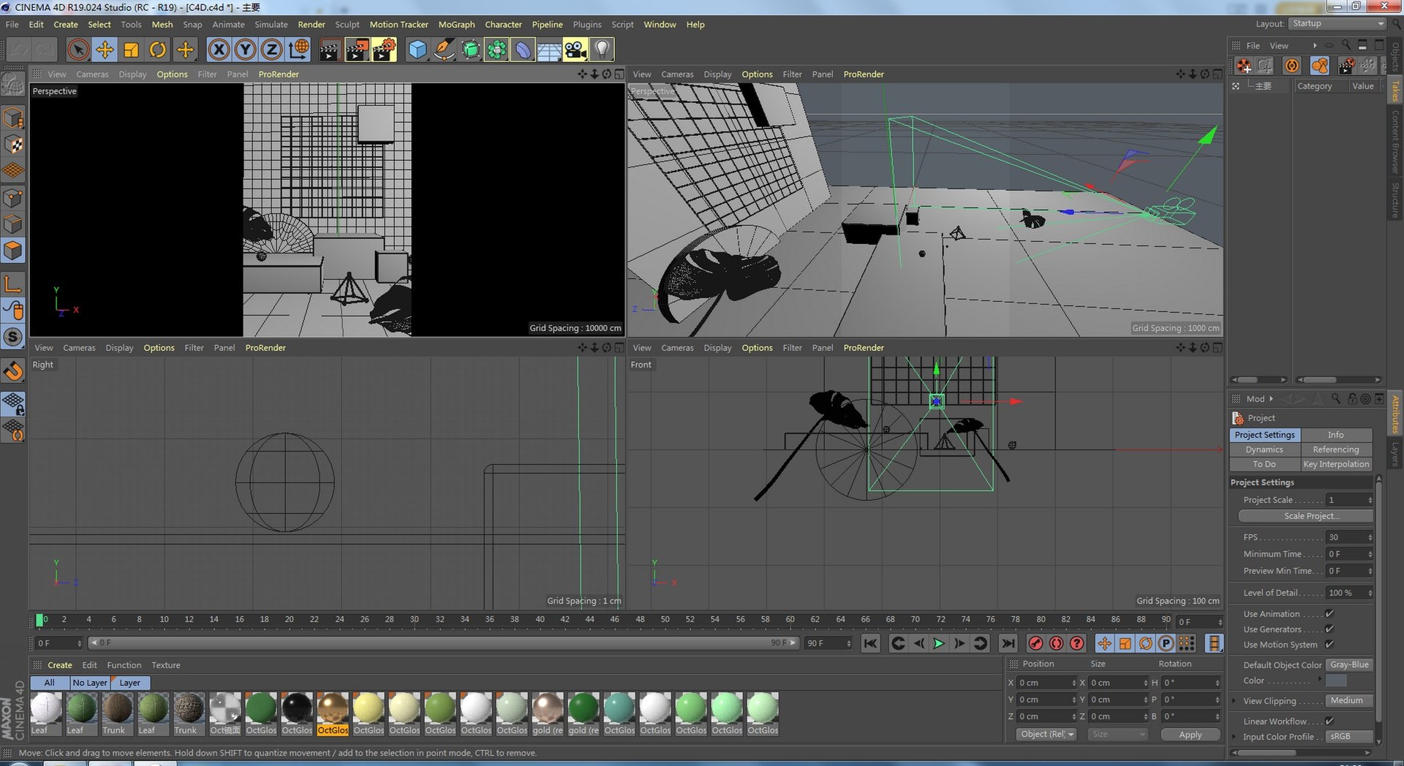Expand the Input Color Profile triangle
The height and width of the screenshot is (766, 1404).
[x=1234, y=737]
